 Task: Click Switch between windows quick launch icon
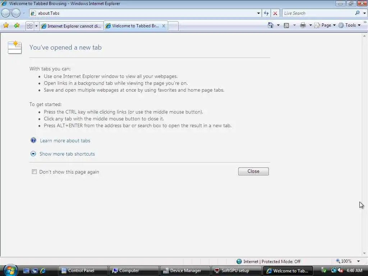click(34, 271)
